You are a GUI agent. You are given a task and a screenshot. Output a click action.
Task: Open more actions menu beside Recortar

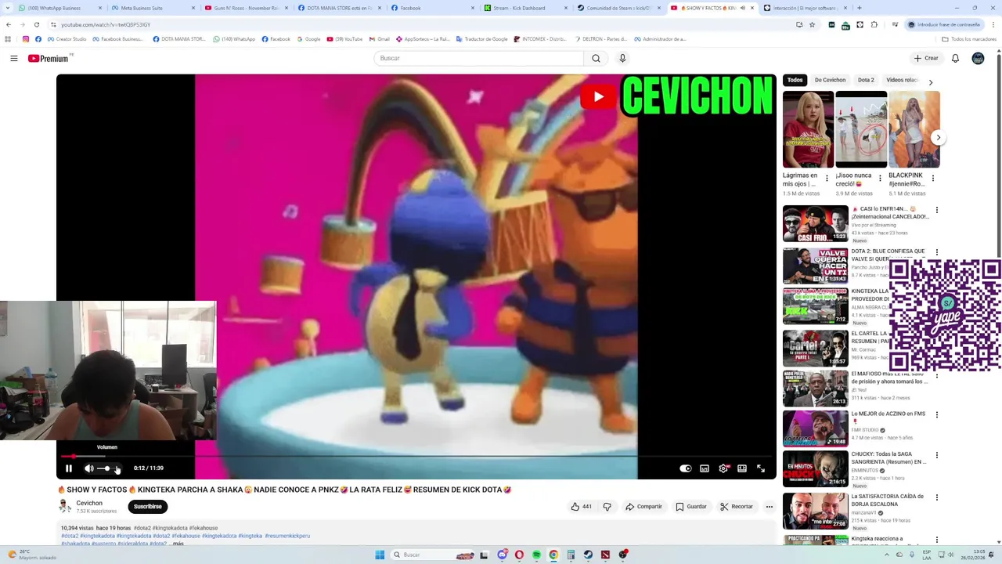click(x=769, y=507)
